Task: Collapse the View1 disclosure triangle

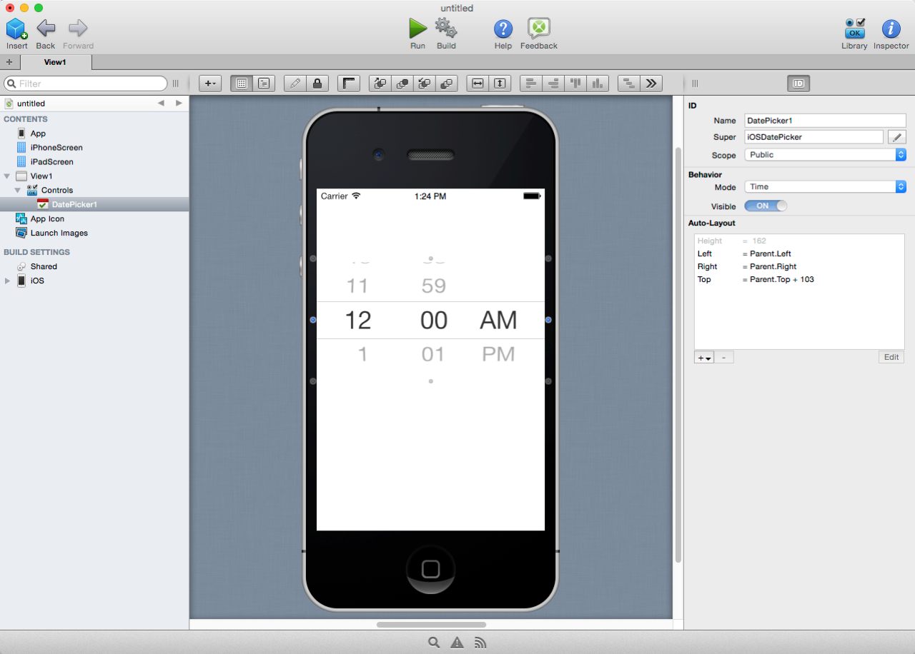Action: point(7,176)
